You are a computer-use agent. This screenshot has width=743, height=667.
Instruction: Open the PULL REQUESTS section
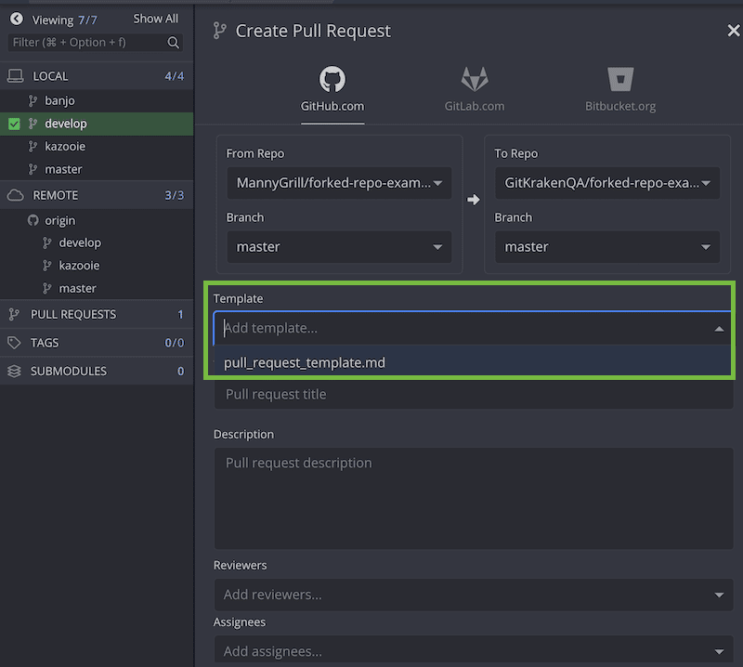coord(73,314)
